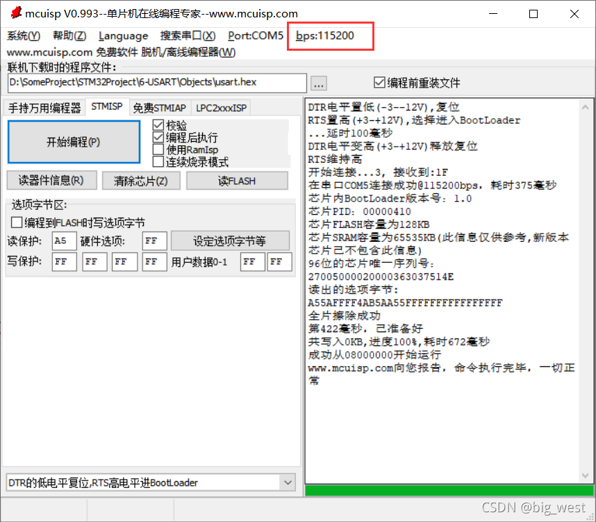Click first 写保护 FF field
This screenshot has height=522, width=596.
(64, 262)
